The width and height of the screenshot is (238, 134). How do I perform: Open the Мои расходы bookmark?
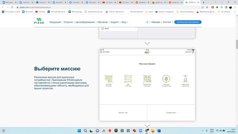pyautogui.click(x=75, y=12)
